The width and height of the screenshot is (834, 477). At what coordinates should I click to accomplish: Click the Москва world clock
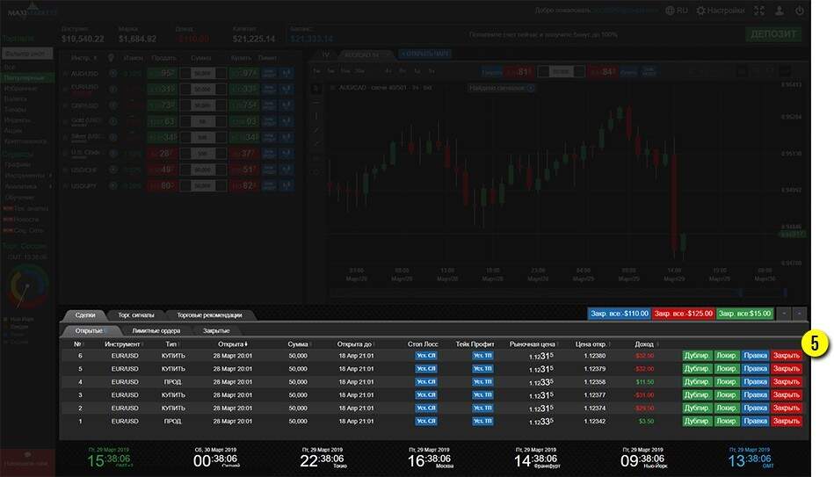click(429, 459)
